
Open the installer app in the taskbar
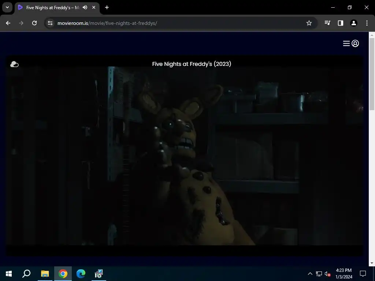99,274
